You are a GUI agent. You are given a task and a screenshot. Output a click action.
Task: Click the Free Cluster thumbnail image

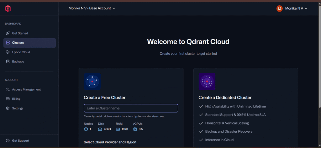tap(92, 82)
